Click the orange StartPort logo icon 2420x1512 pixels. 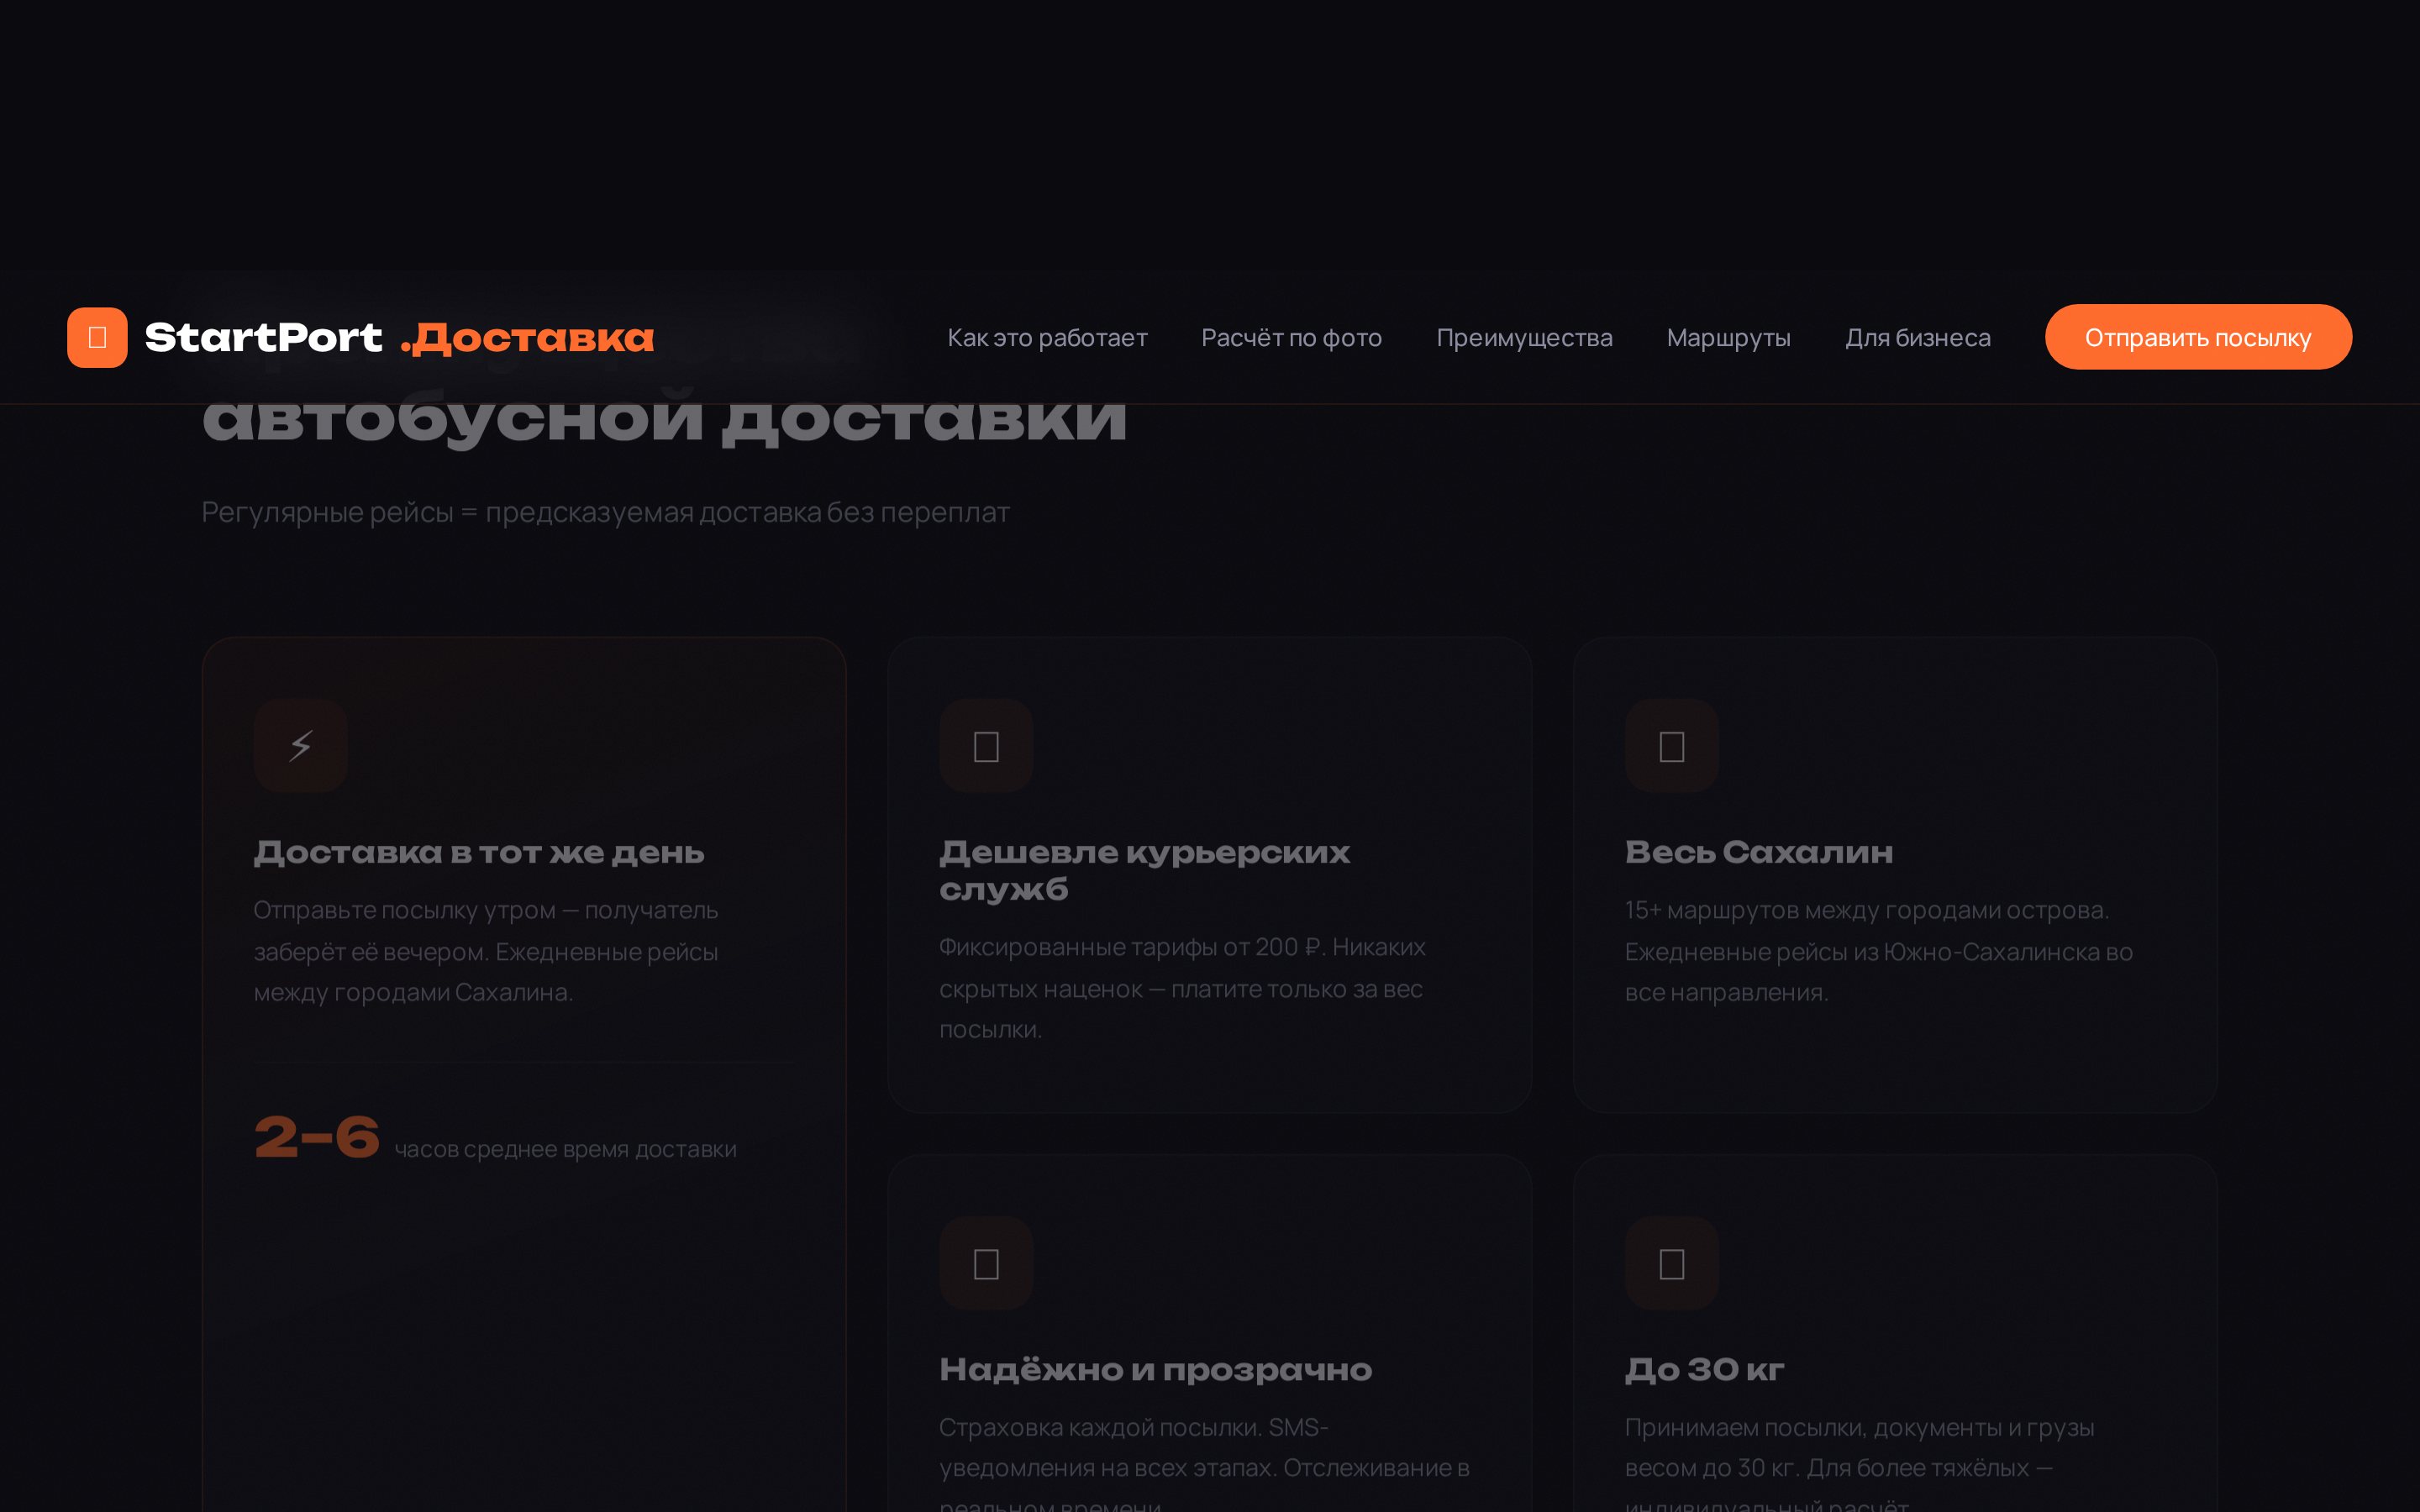(x=97, y=337)
